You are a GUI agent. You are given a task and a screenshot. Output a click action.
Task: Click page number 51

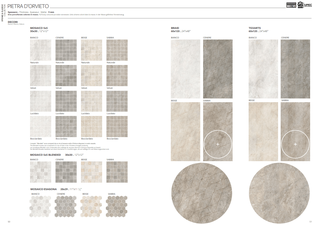(x=311, y=222)
